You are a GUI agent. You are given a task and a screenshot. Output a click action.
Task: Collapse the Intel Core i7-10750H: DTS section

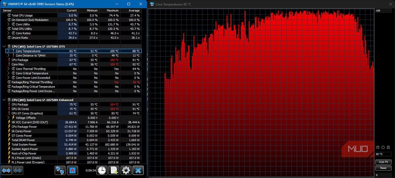pyautogui.click(x=4, y=47)
